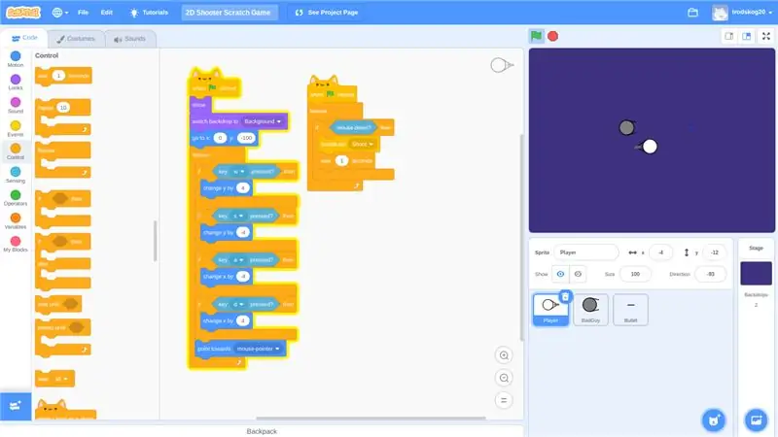Click Choose a Sprite button
Viewport: 778px width, 437px height.
714,420
